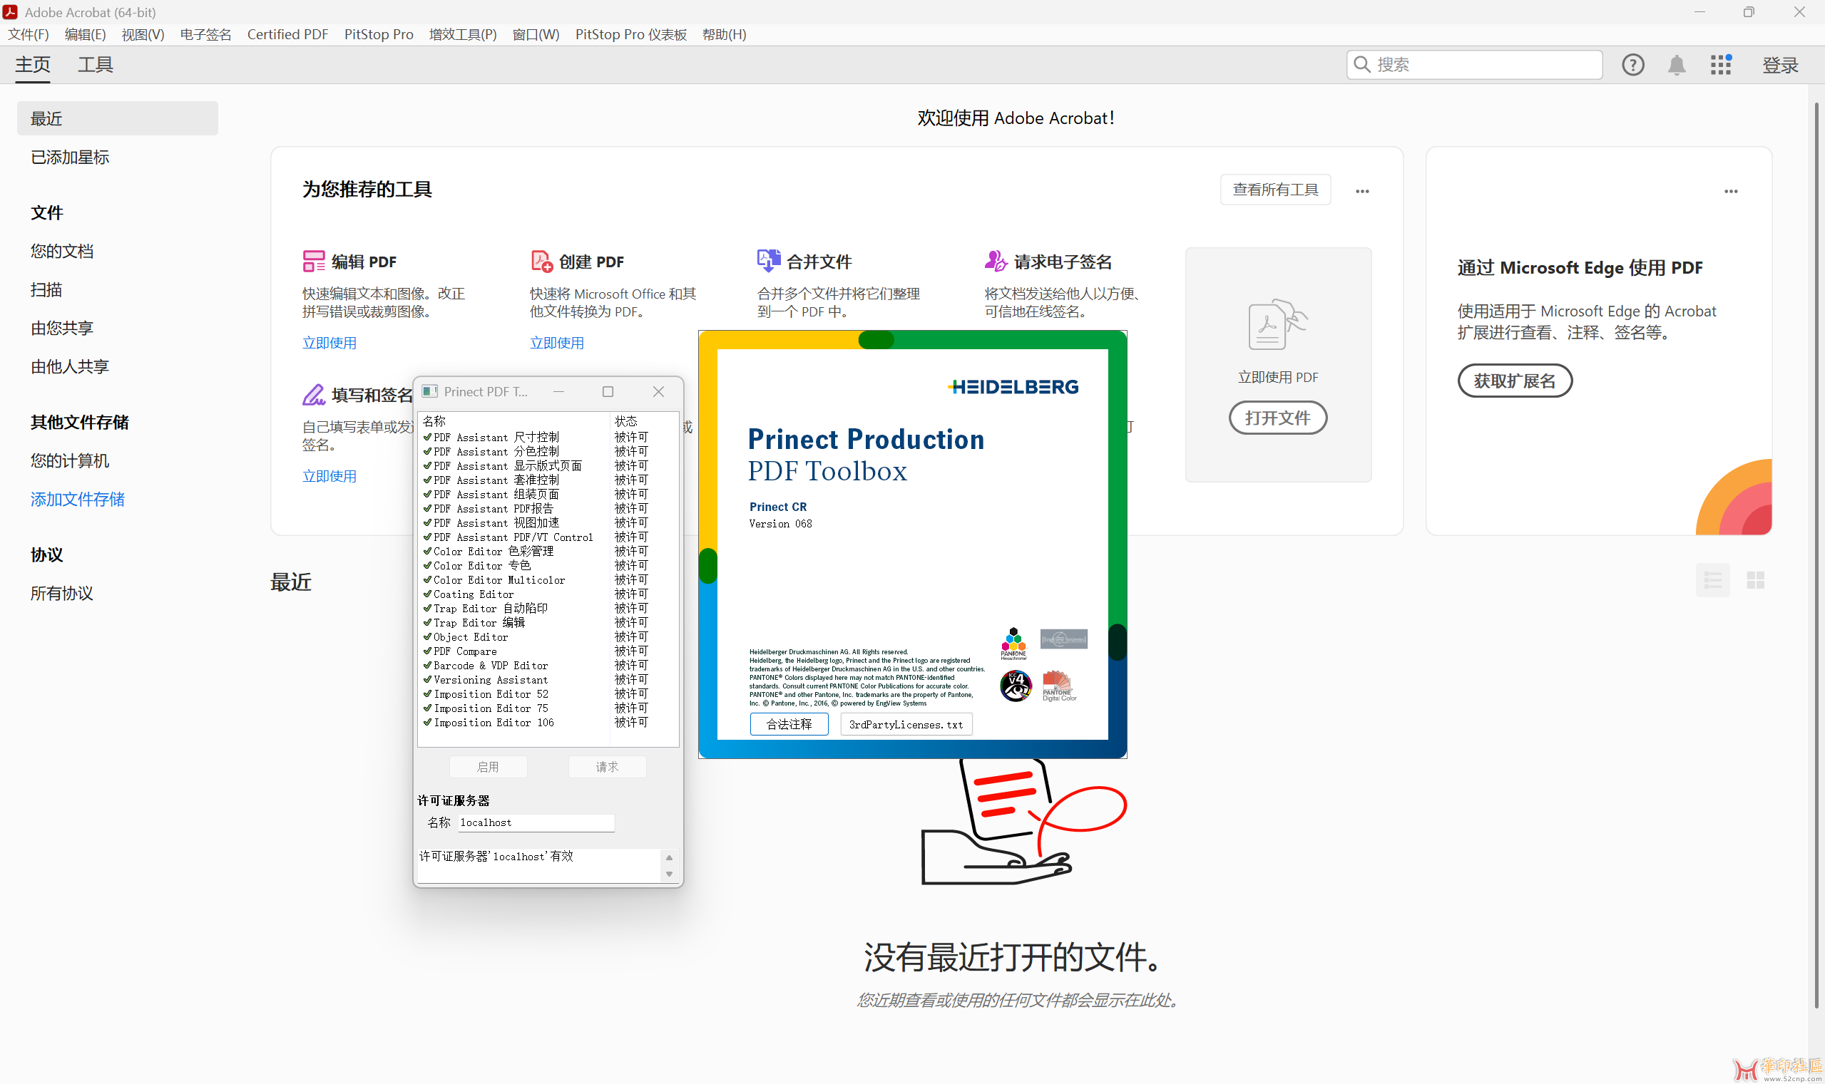The image size is (1825, 1084).
Task: Open the 合并文件 tool icon
Action: click(767, 261)
